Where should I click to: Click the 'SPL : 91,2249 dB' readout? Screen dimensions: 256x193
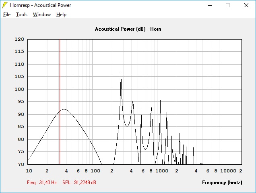click(x=79, y=183)
